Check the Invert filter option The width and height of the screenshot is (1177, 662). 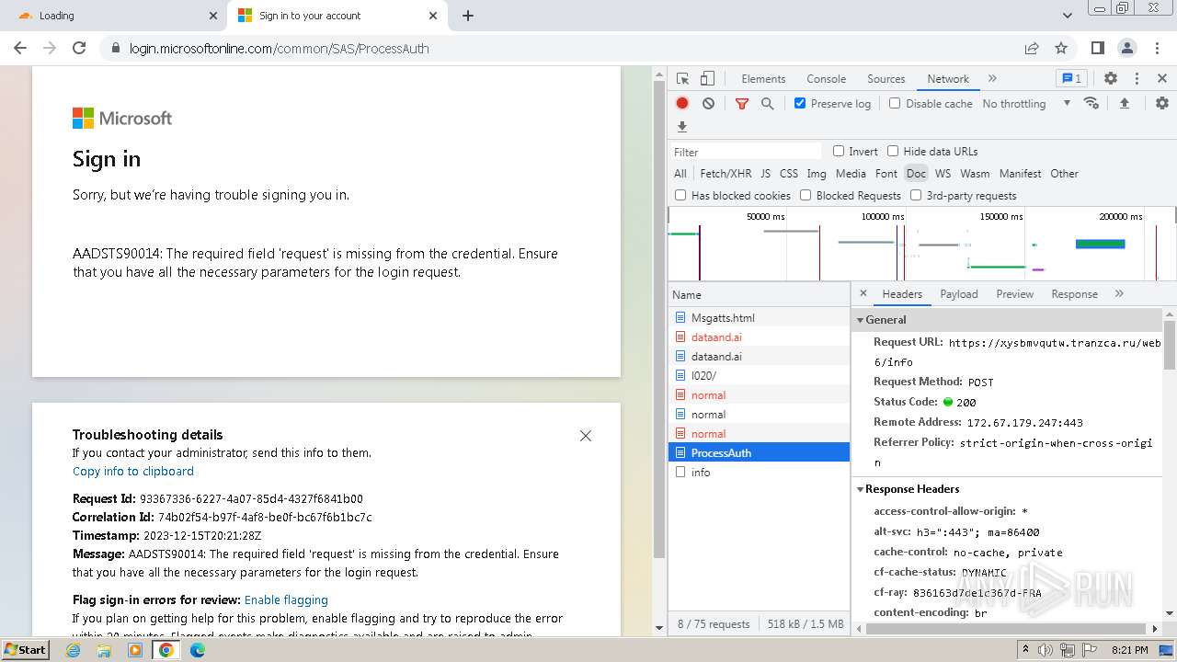[x=839, y=151]
